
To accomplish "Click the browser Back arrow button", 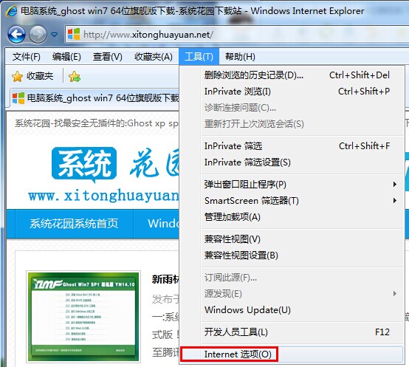I will pyautogui.click(x=16, y=34).
